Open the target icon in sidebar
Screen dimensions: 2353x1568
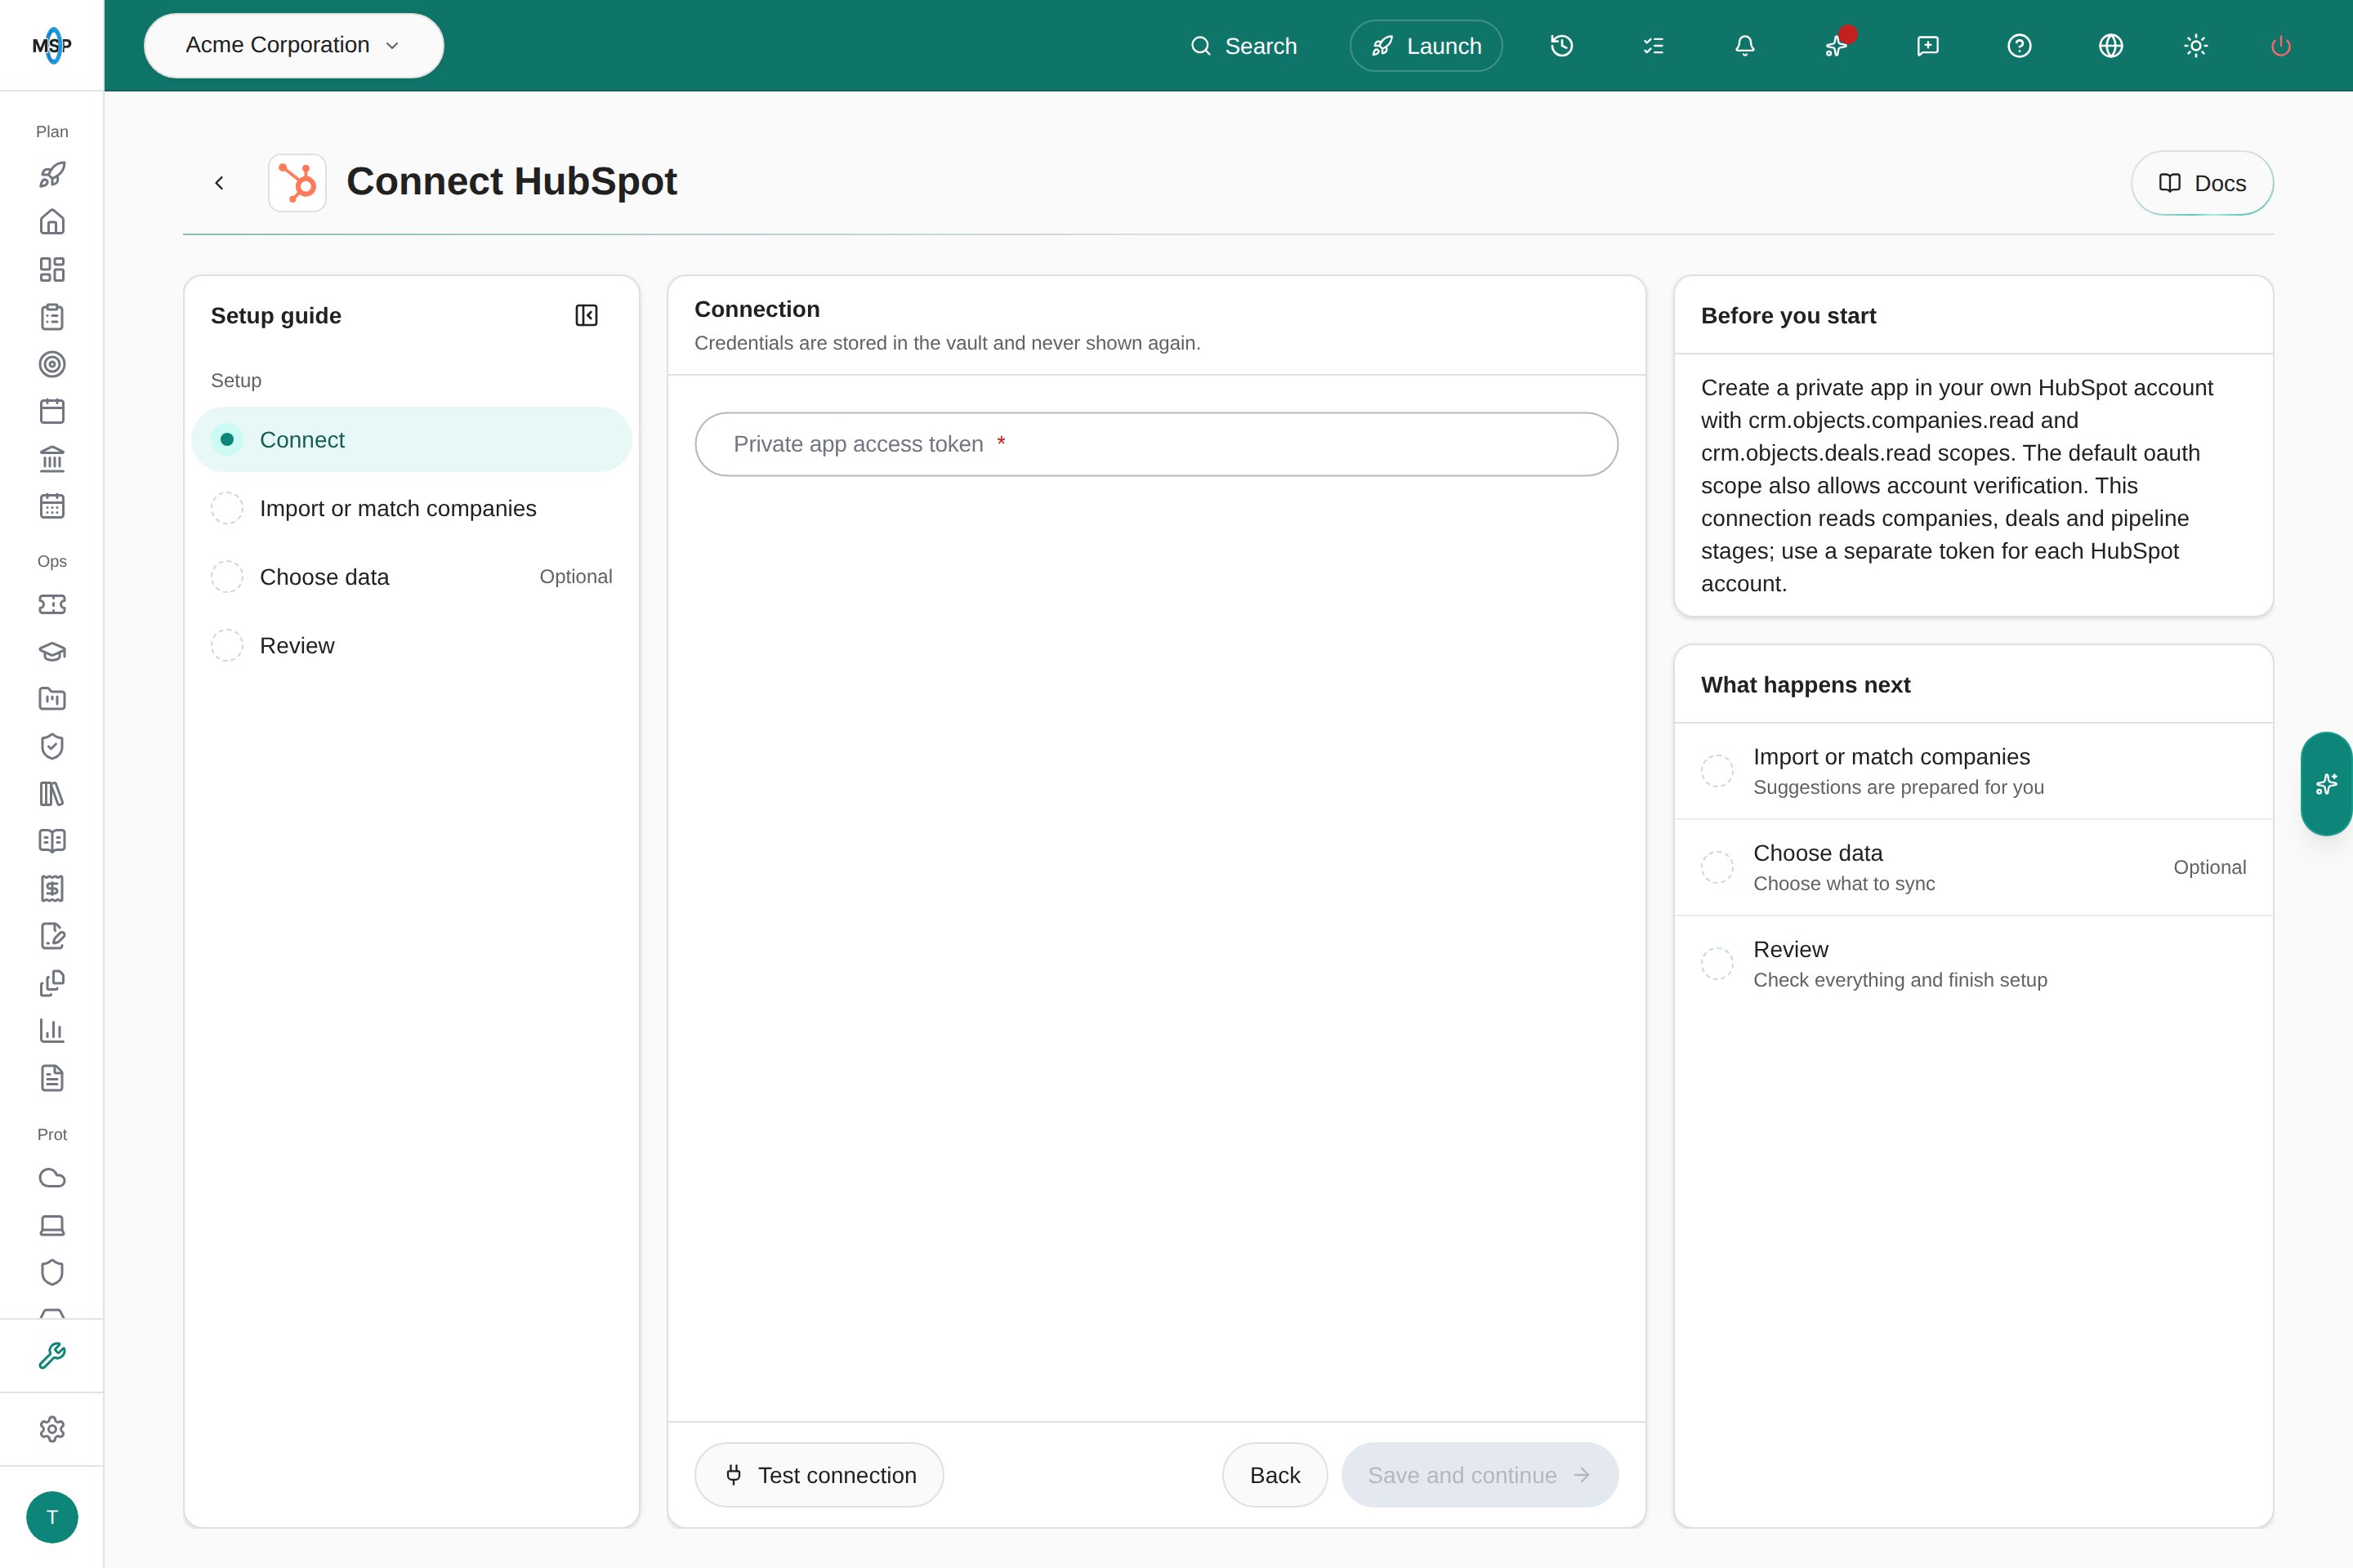coord(52,364)
